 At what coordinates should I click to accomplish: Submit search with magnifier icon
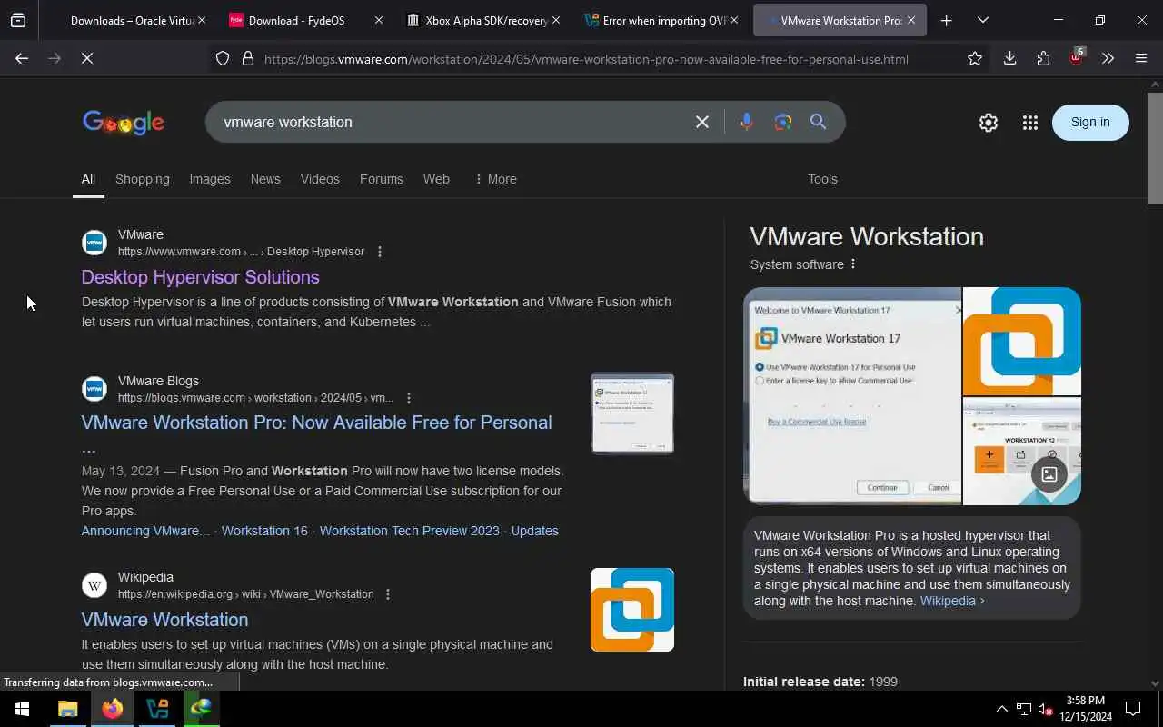(818, 122)
